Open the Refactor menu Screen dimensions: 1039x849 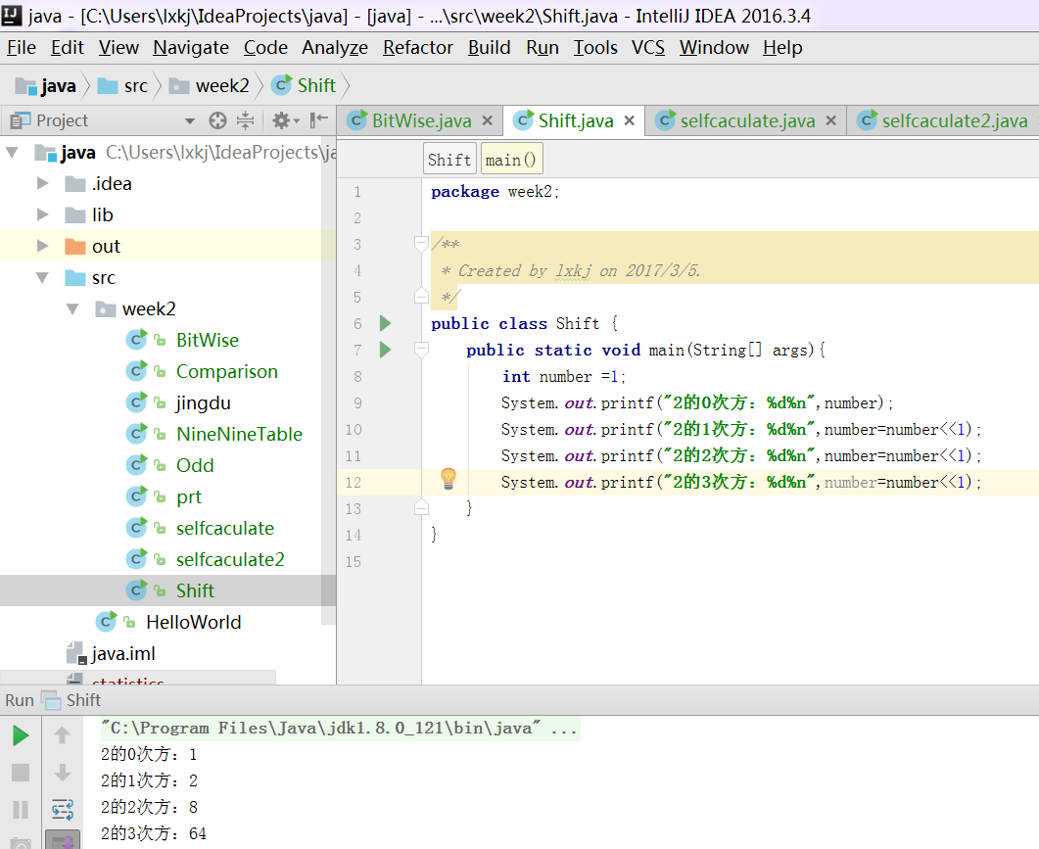(417, 48)
